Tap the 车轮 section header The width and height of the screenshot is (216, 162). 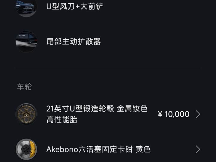(24, 87)
